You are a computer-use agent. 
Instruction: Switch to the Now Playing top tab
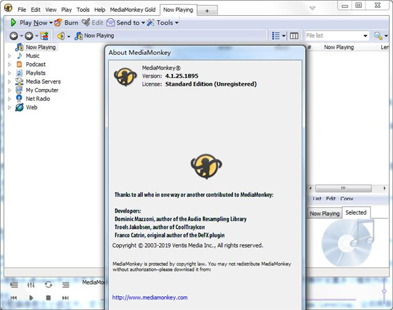coord(178,10)
